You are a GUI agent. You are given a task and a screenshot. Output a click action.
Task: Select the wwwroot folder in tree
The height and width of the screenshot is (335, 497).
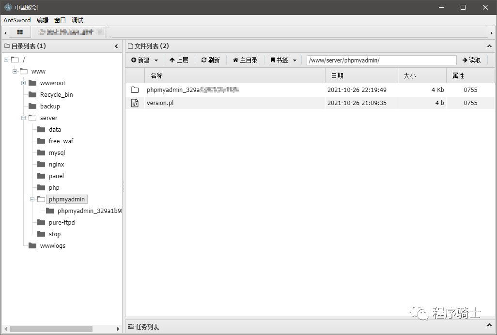point(53,83)
